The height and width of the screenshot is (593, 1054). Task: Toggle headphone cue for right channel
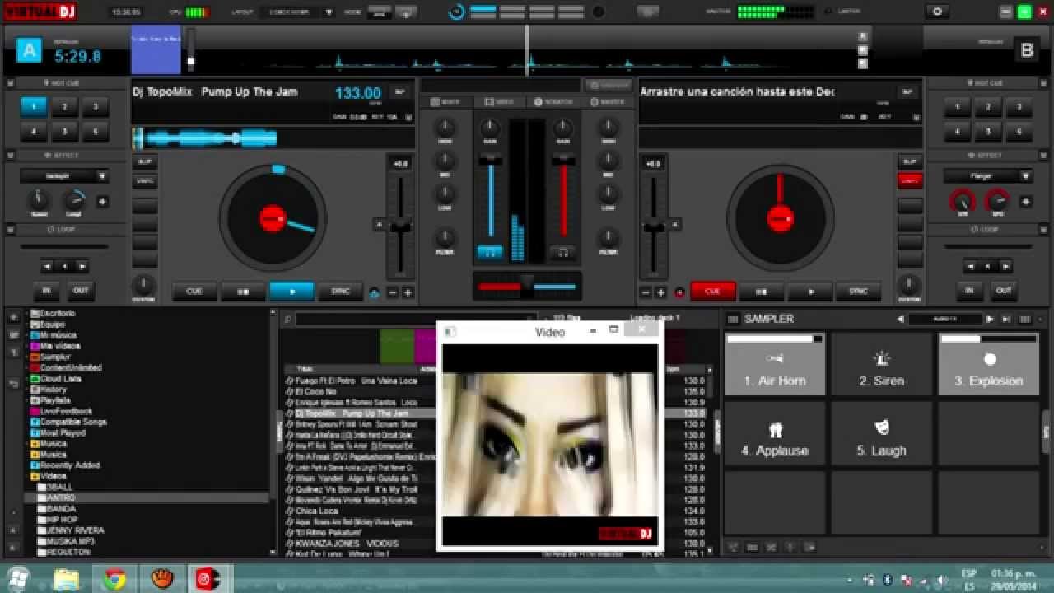(x=564, y=252)
